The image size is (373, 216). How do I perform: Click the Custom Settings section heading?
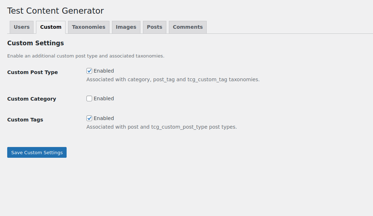pos(35,43)
